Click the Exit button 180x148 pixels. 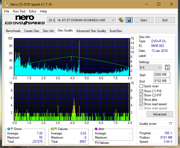(x=165, y=20)
